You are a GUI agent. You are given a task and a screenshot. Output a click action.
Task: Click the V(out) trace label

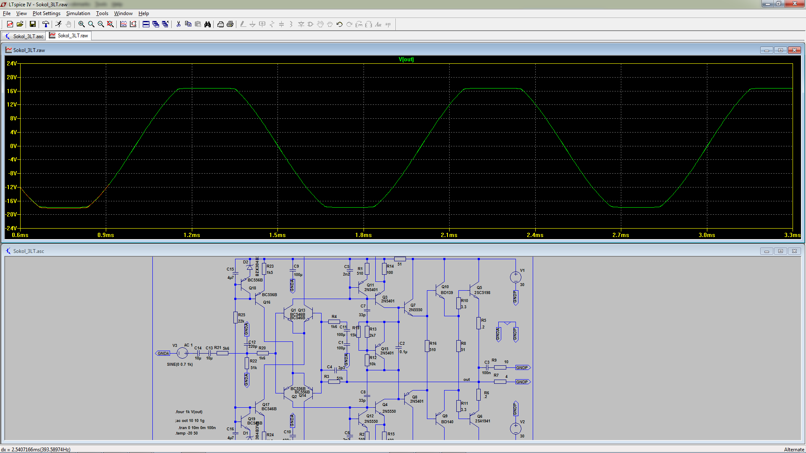(x=406, y=59)
